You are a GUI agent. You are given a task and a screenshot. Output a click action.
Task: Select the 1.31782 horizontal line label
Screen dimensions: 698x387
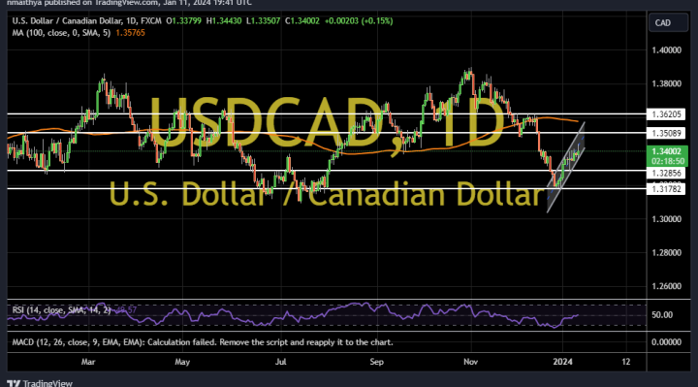[x=666, y=189]
